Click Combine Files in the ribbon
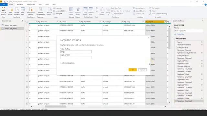The height and width of the screenshot is (116, 207). tap(139, 14)
